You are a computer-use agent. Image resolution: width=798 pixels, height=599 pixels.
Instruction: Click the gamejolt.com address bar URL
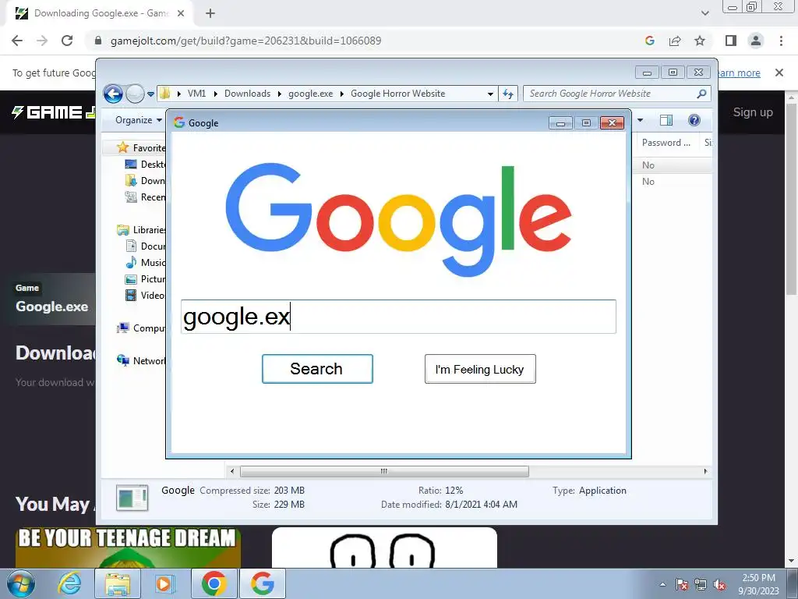click(245, 41)
